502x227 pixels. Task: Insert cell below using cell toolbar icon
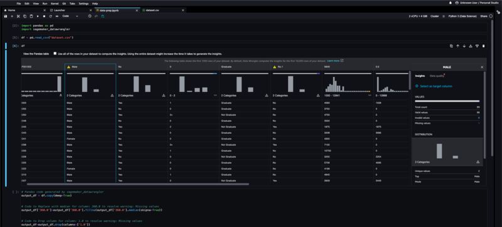477,46
